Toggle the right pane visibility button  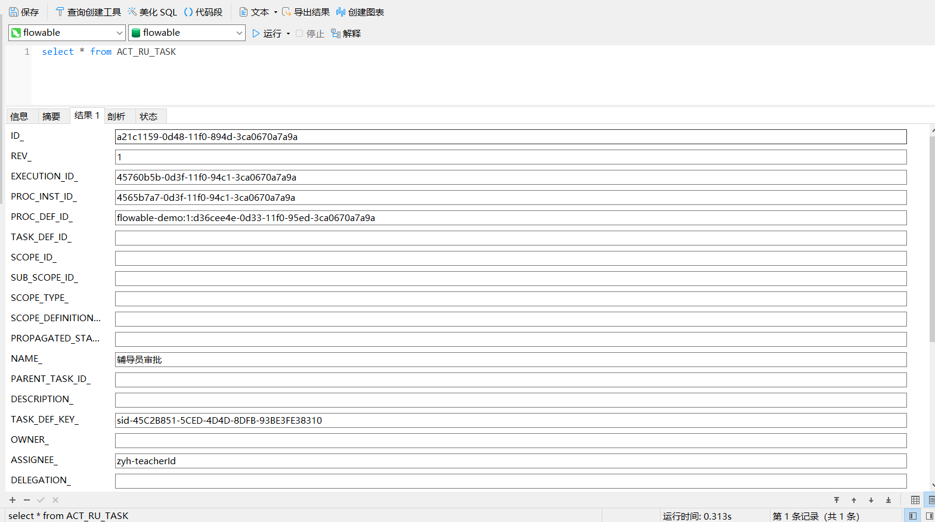[x=929, y=516]
